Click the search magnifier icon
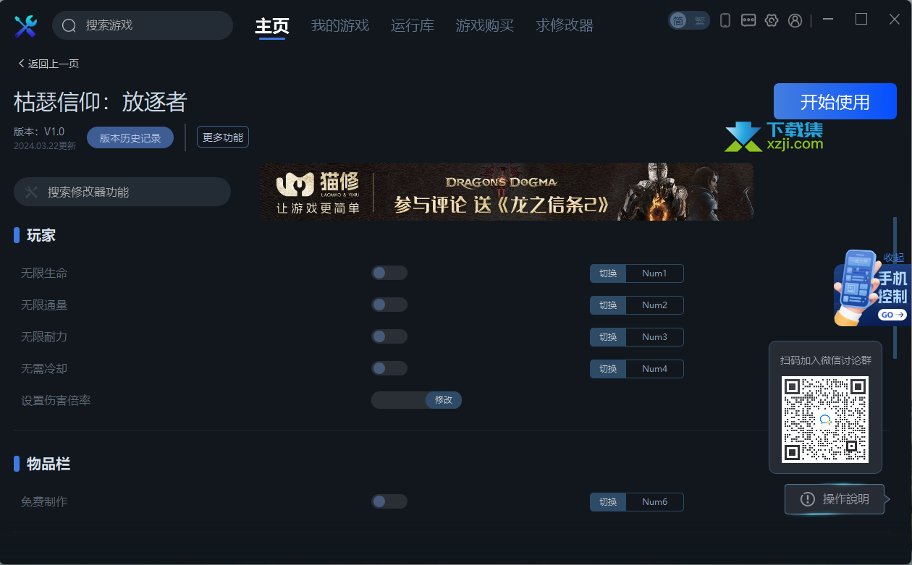This screenshot has width=912, height=565. coord(69,26)
